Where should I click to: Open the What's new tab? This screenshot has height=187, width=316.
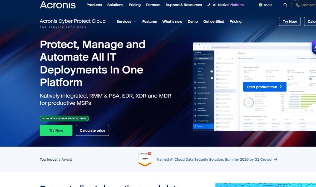[x=172, y=22]
